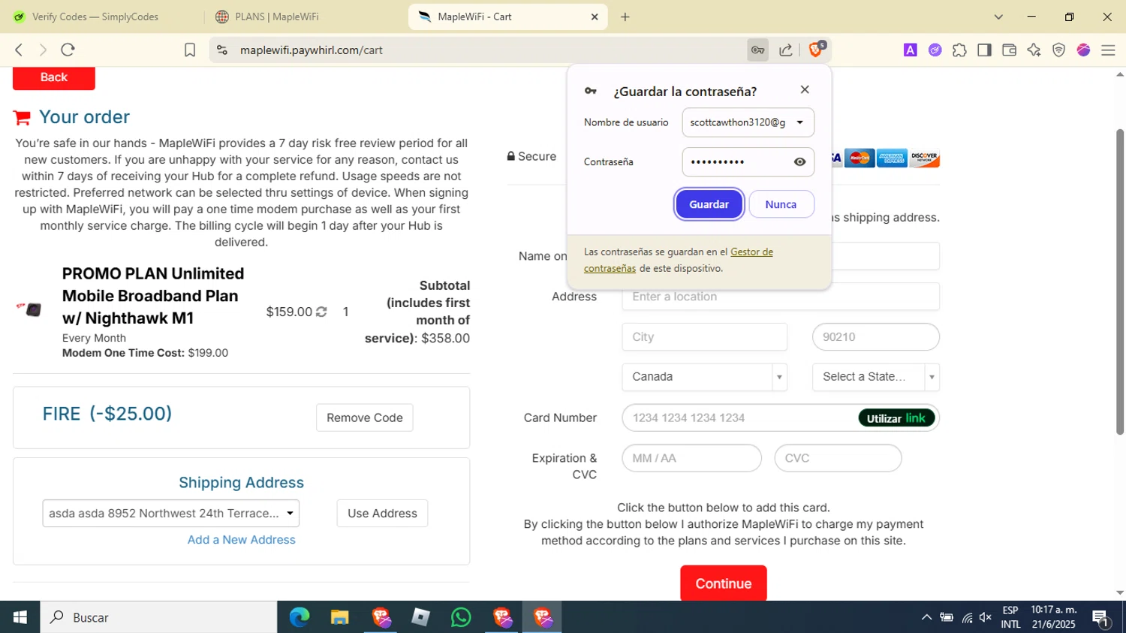
Task: Click the page vertical scrollbar
Action: coord(1120,282)
